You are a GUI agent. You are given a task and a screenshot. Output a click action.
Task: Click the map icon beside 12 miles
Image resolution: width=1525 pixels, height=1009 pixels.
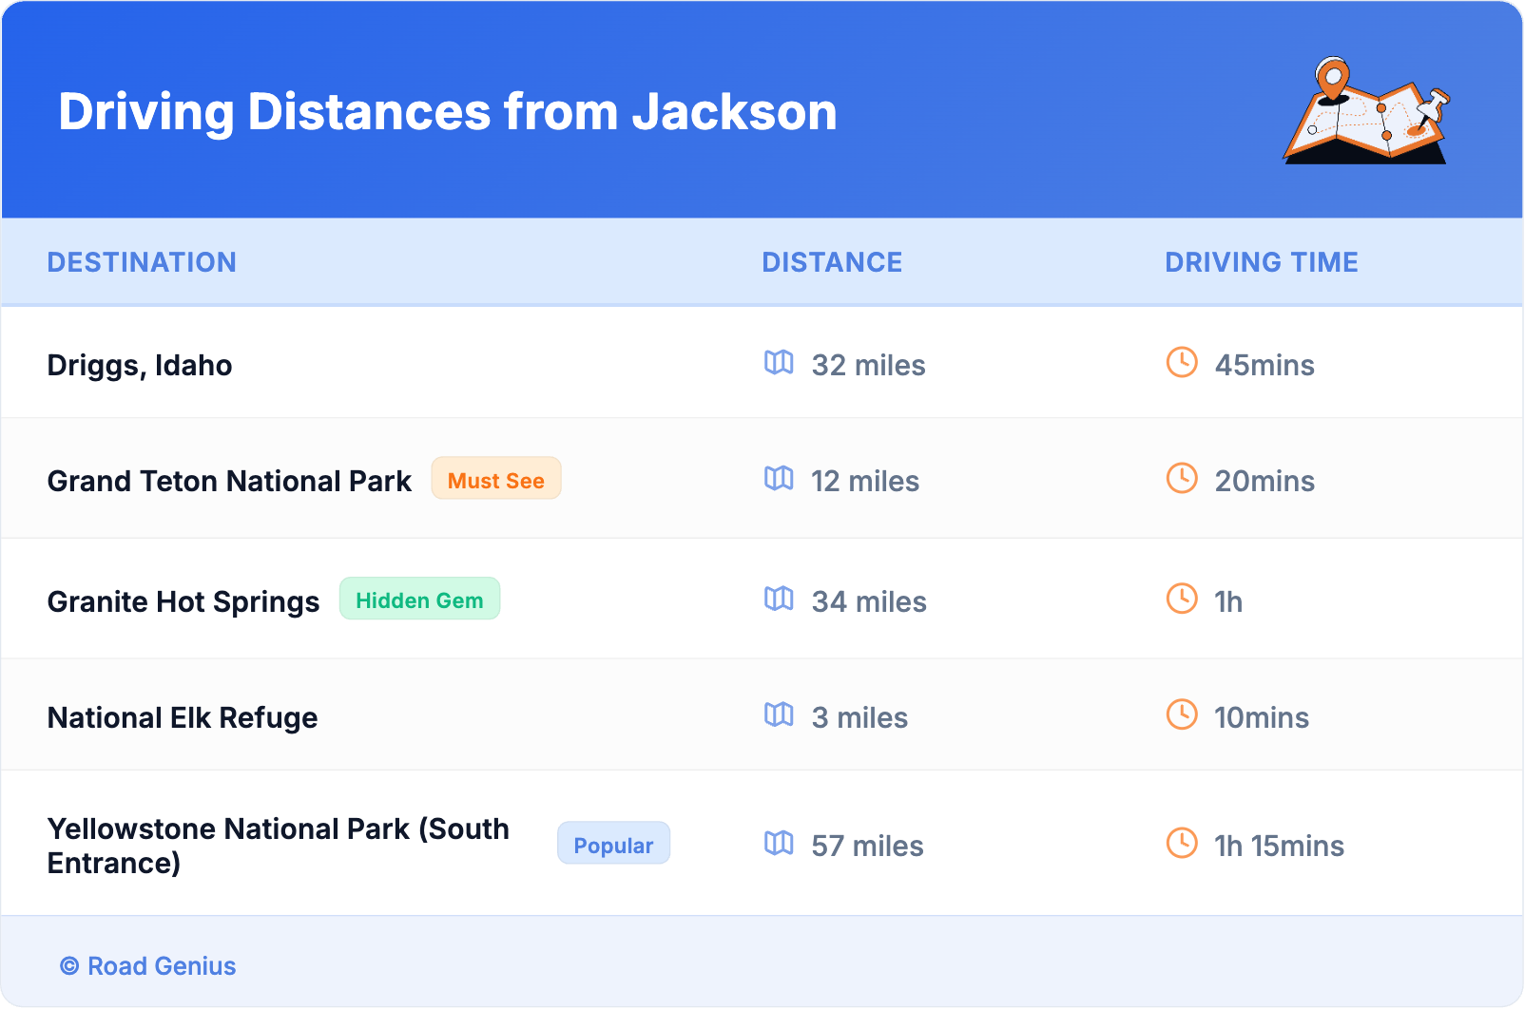(x=779, y=479)
